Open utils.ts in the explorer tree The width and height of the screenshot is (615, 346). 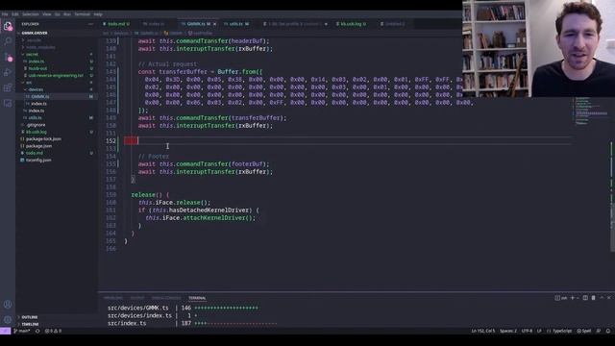[x=35, y=117]
